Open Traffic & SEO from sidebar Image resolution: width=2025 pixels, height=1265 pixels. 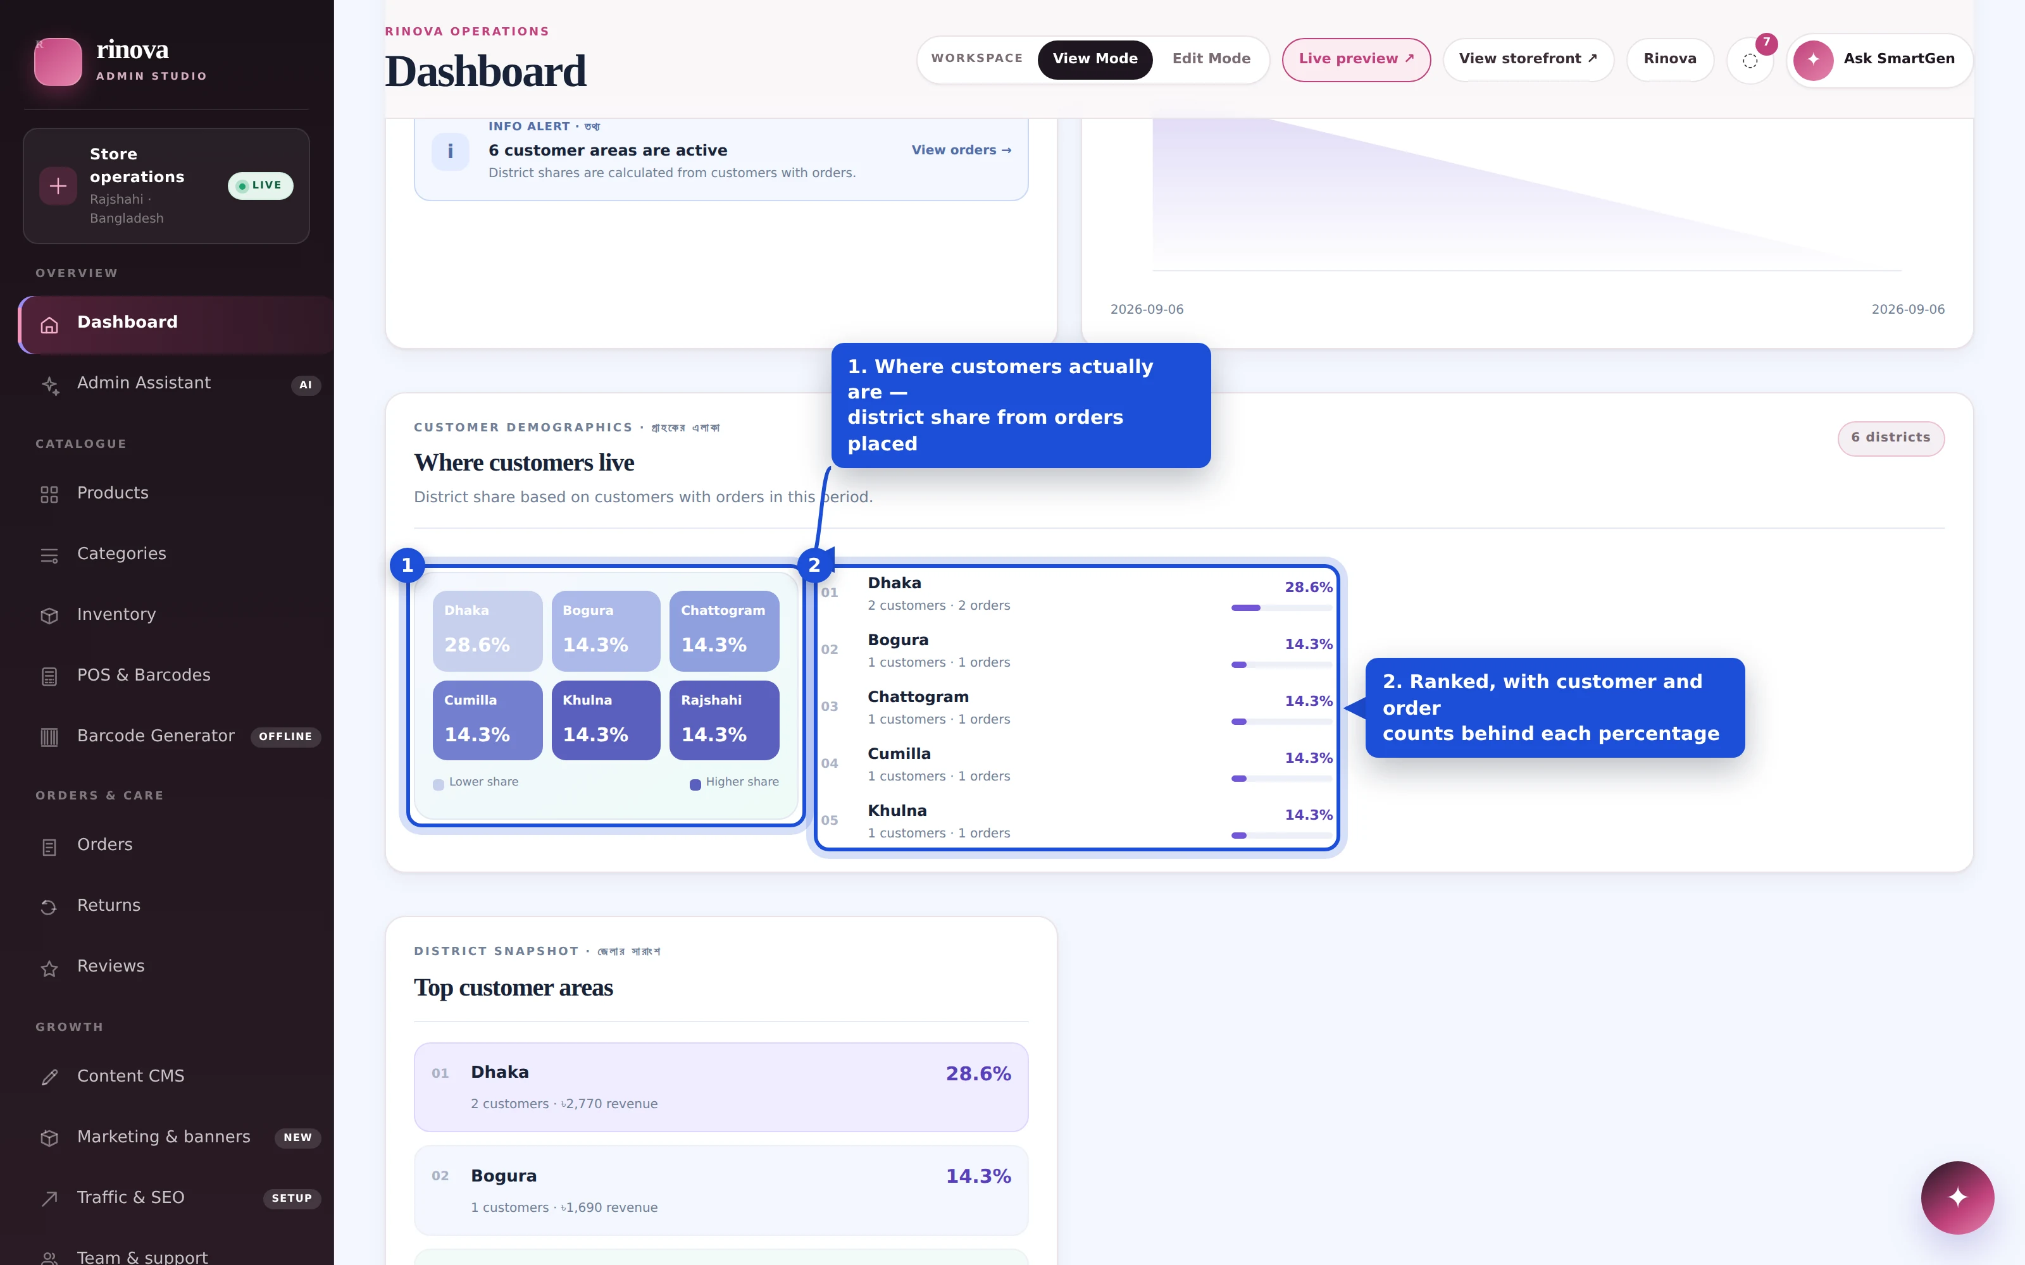pyautogui.click(x=176, y=1198)
